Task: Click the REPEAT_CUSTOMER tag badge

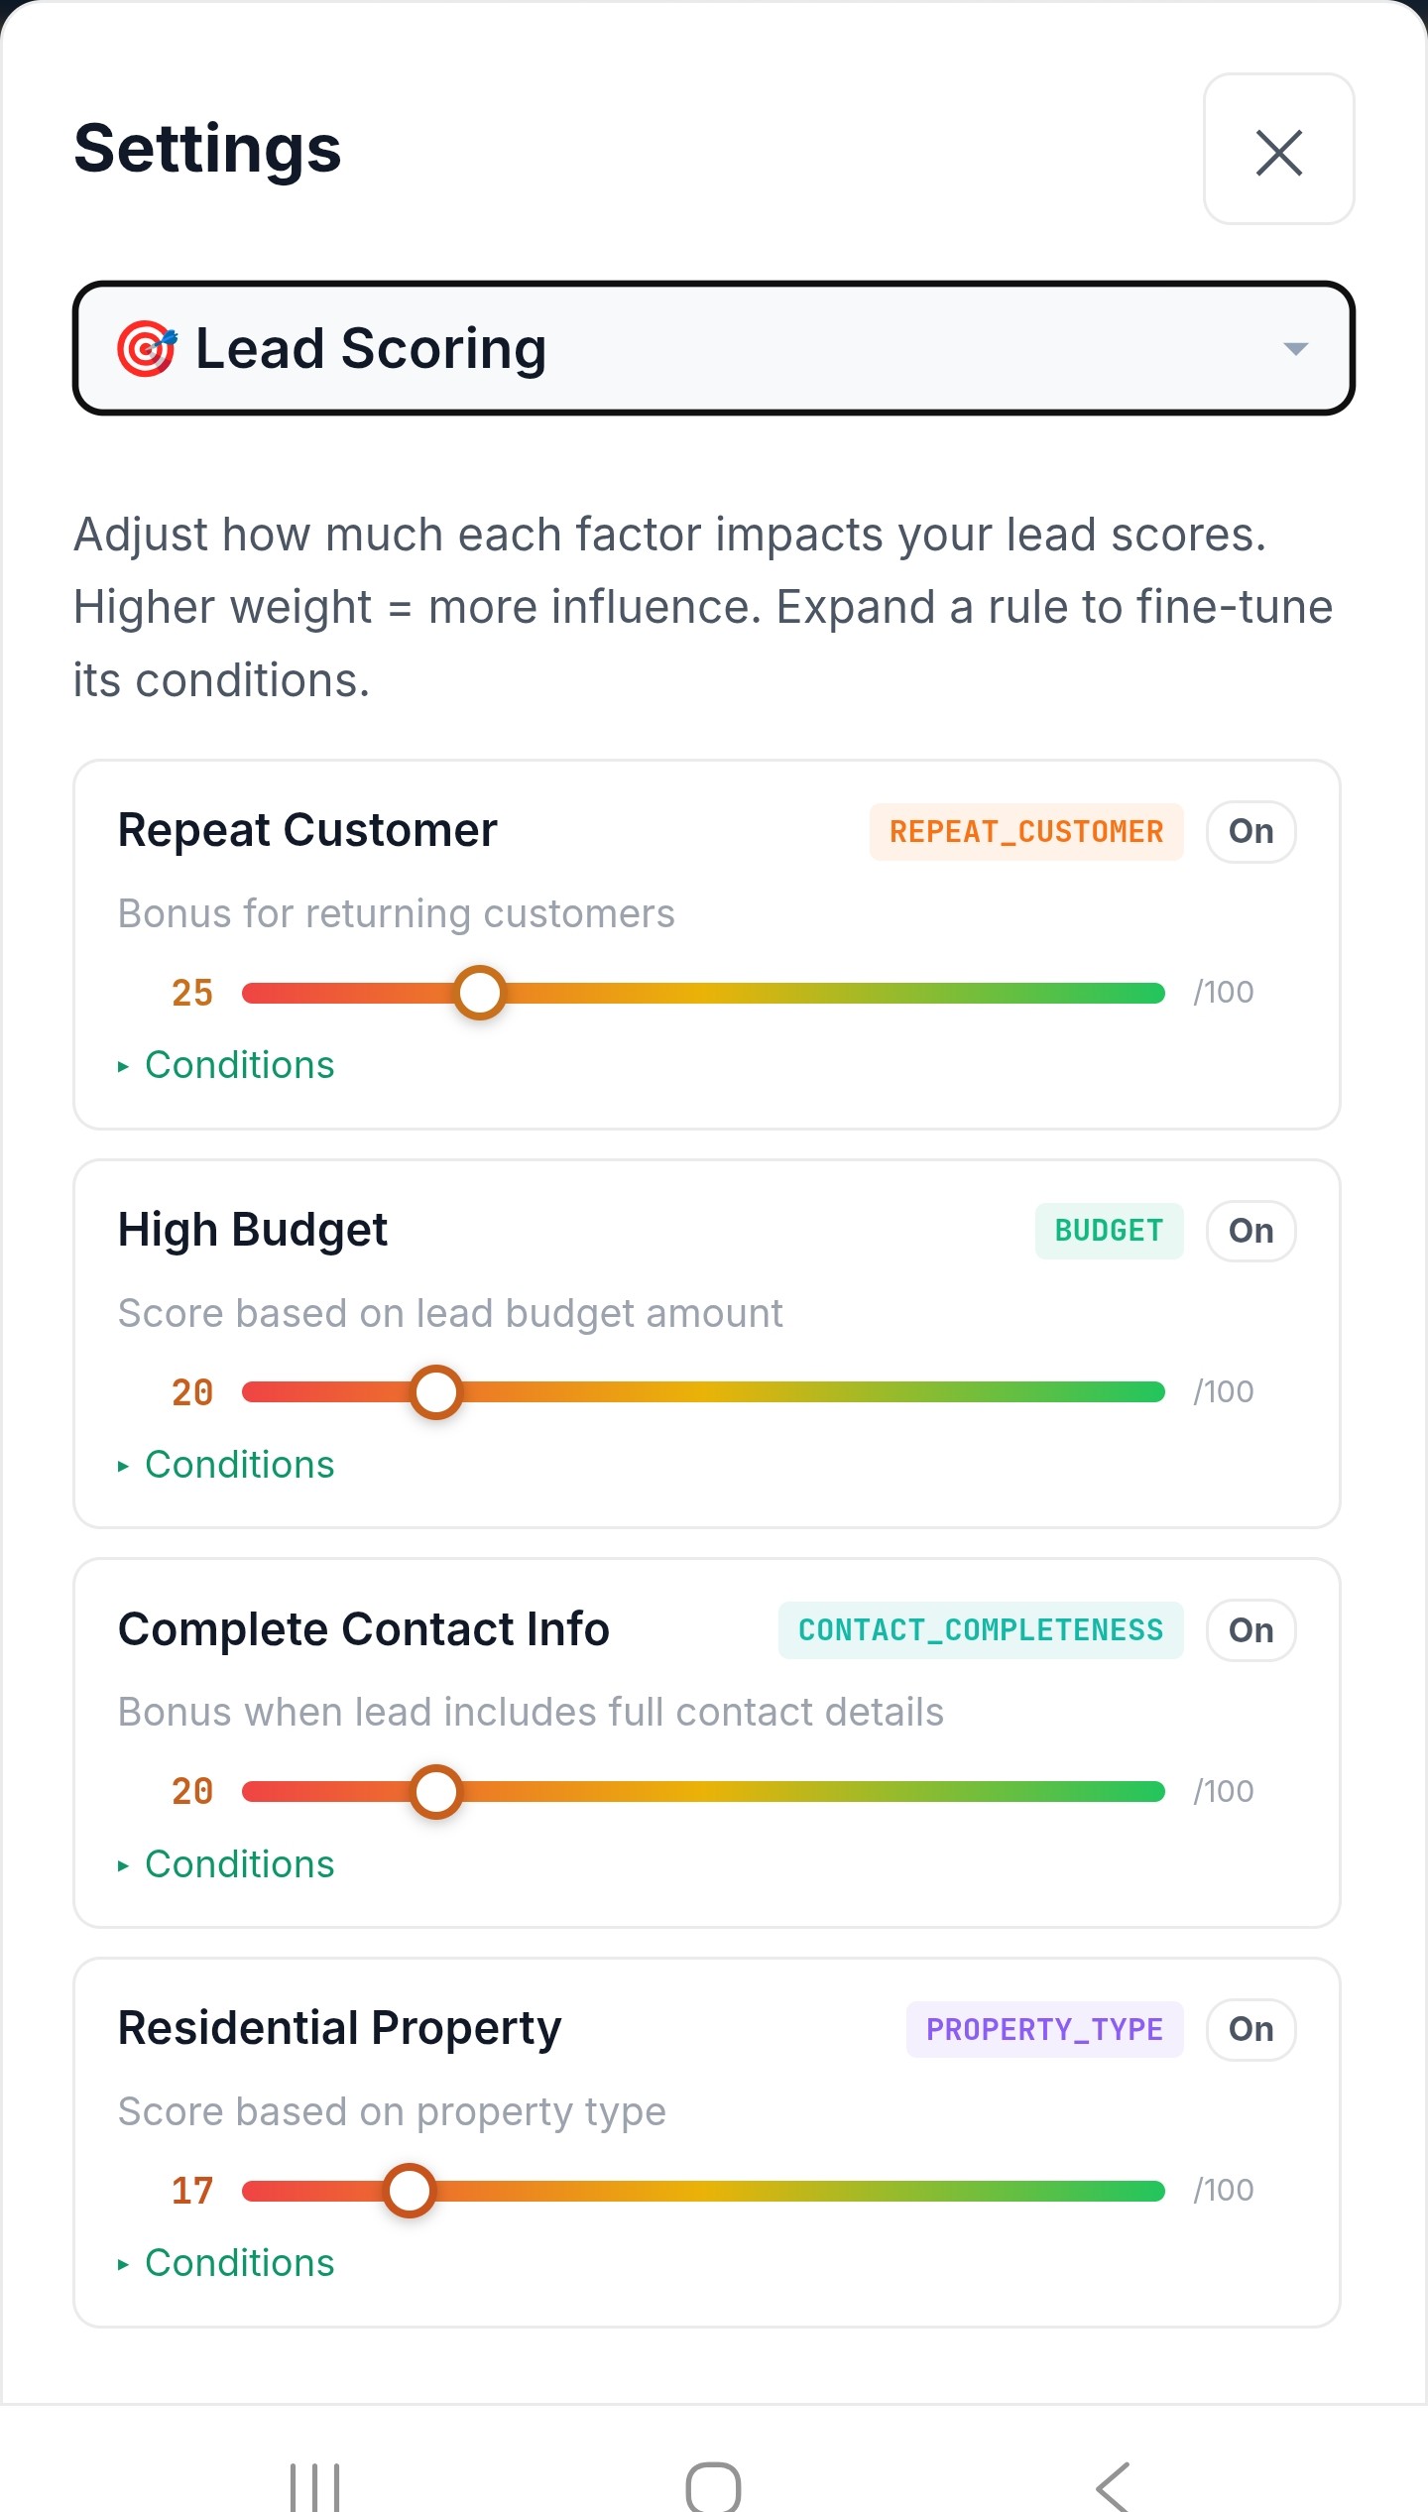Action: 1025,831
